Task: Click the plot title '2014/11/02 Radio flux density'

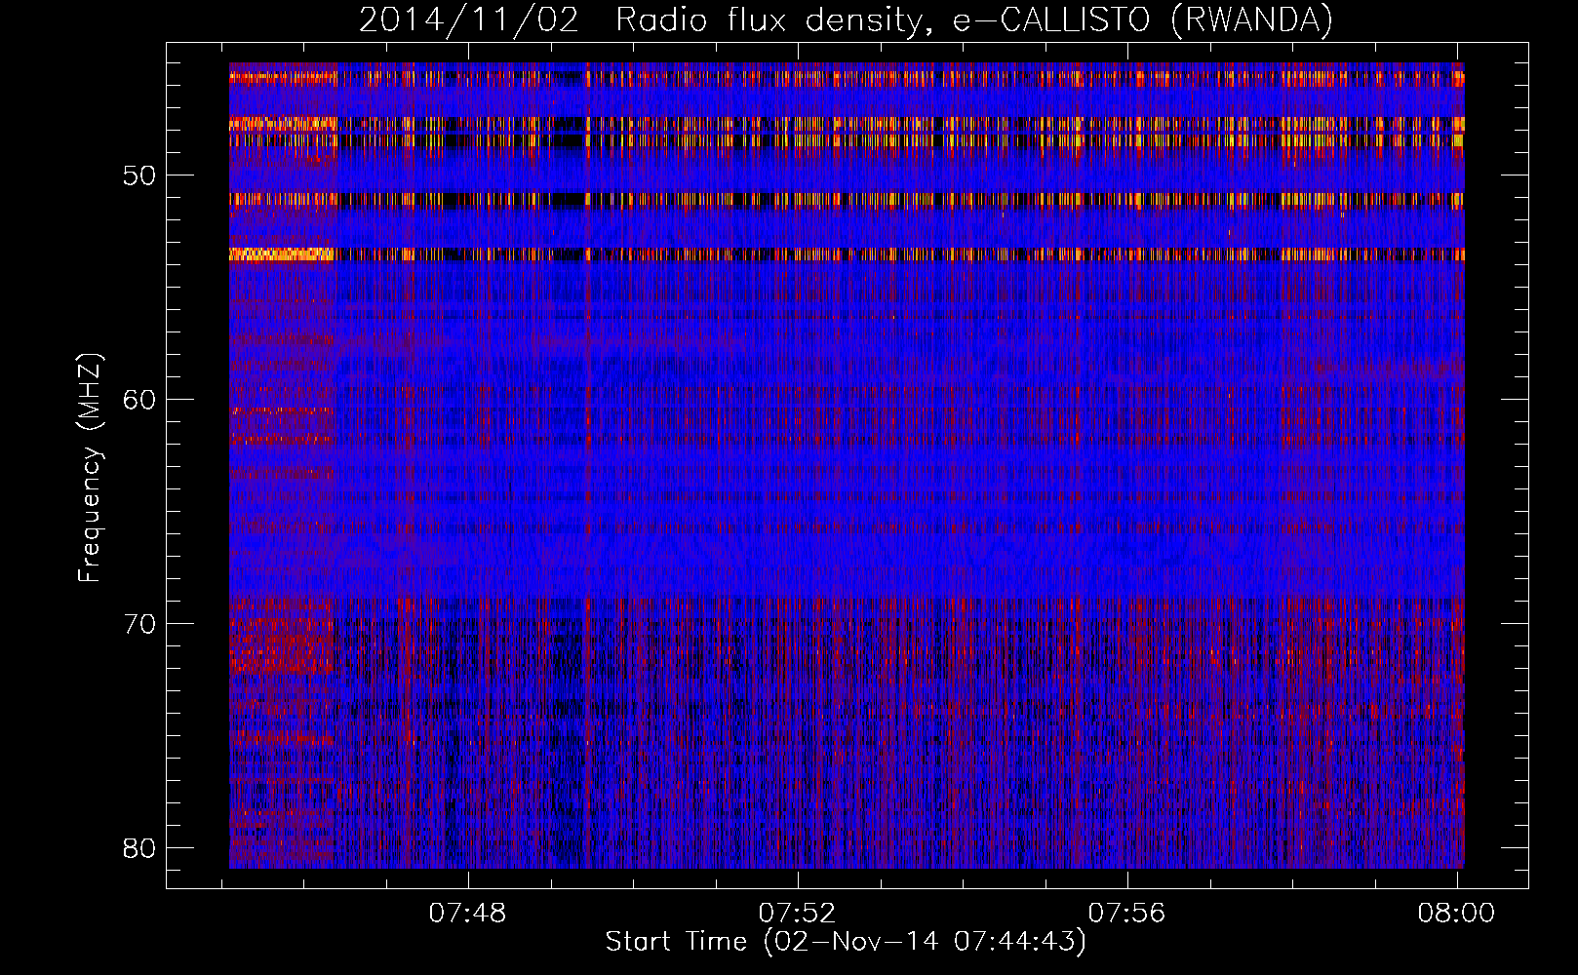Action: click(x=846, y=20)
